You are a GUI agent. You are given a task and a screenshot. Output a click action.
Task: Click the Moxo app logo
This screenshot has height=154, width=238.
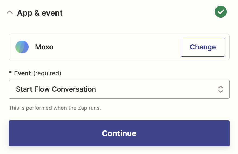(x=22, y=47)
